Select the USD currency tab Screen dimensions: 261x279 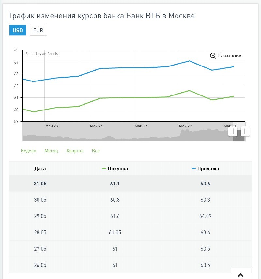point(18,31)
